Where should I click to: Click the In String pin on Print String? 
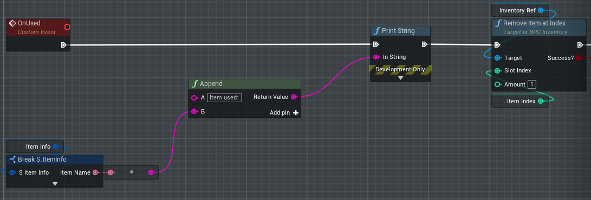pyautogui.click(x=376, y=57)
